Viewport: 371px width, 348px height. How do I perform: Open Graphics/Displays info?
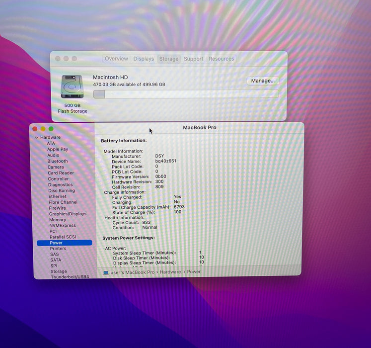pos(68,214)
